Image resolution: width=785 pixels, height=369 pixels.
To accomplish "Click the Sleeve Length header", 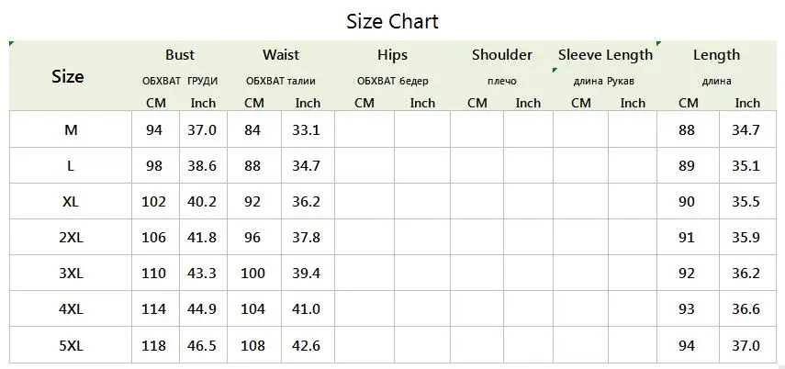I will pyautogui.click(x=605, y=55).
